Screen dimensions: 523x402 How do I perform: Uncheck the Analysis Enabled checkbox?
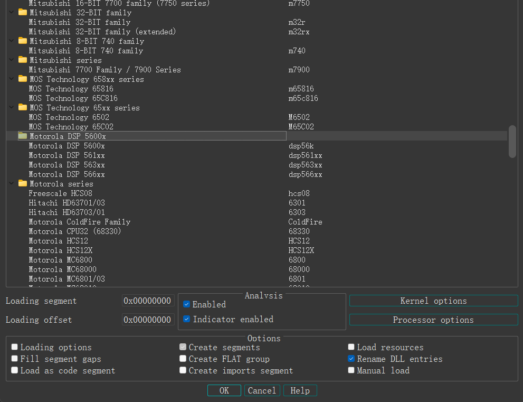pyautogui.click(x=186, y=304)
